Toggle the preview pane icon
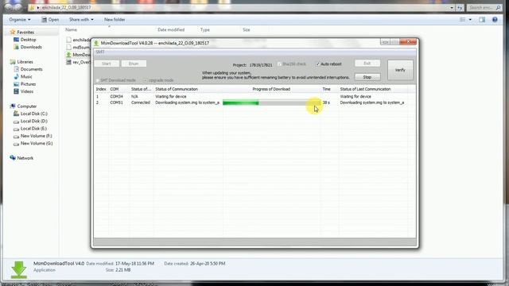Screen dimensions: 509x286 [x=482, y=20]
